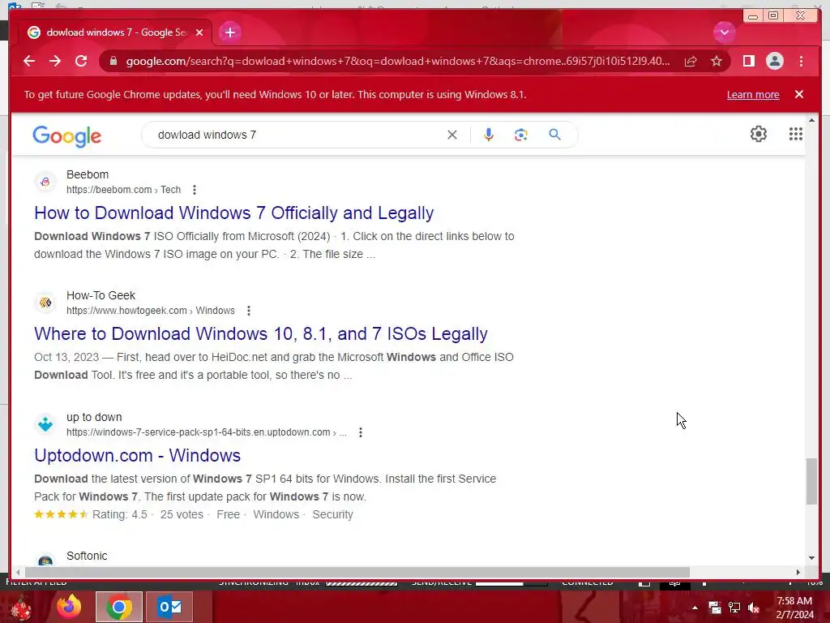This screenshot has height=623, width=830.
Task: Show hidden system tray icons
Action: [695, 608]
